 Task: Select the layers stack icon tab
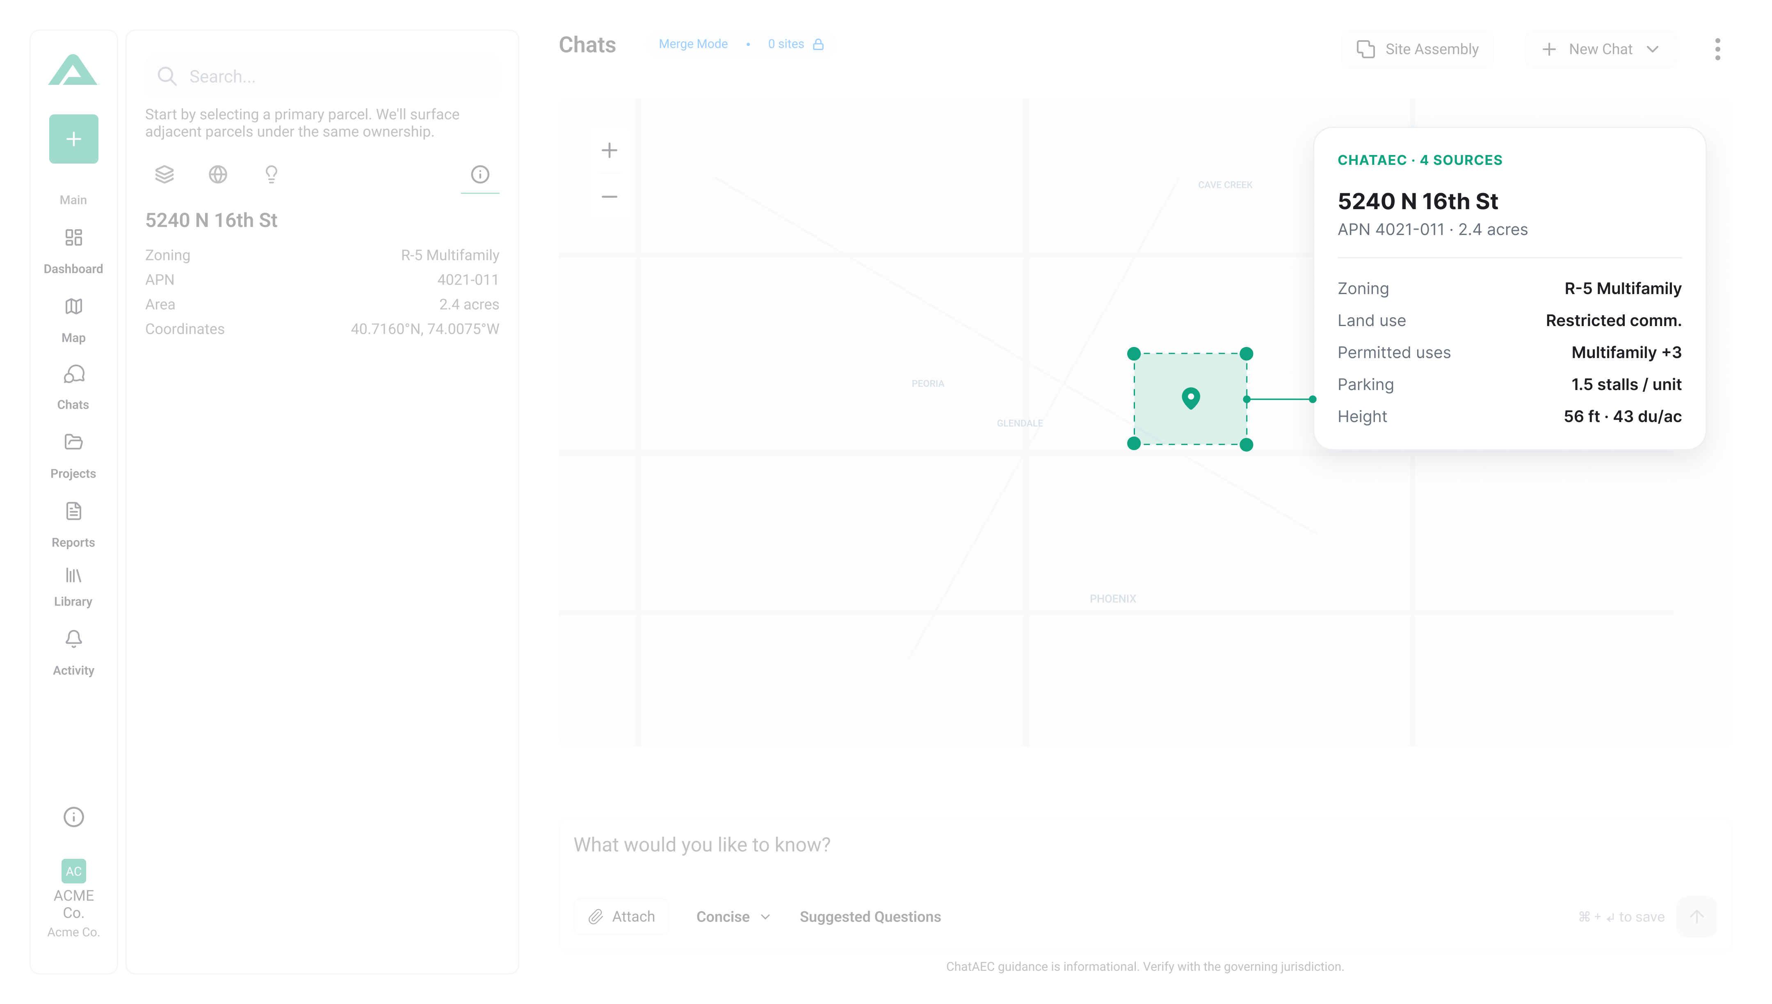coord(164,174)
